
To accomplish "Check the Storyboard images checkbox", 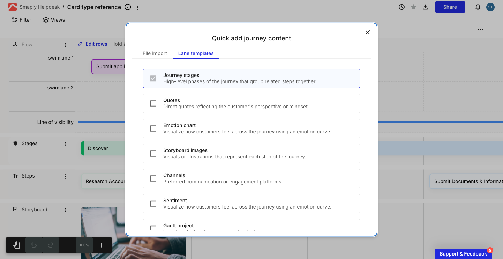I will [153, 154].
